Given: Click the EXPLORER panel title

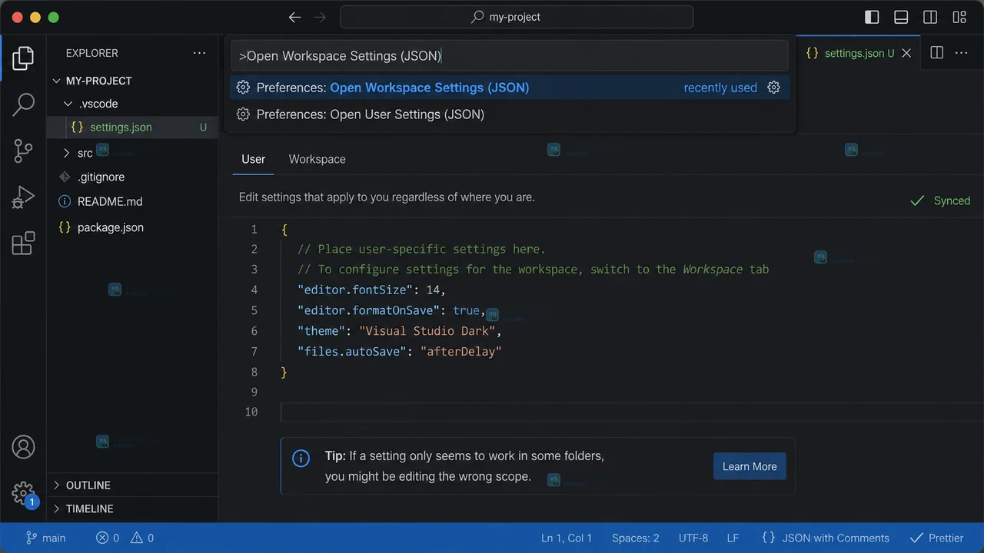Looking at the screenshot, I should tap(92, 53).
